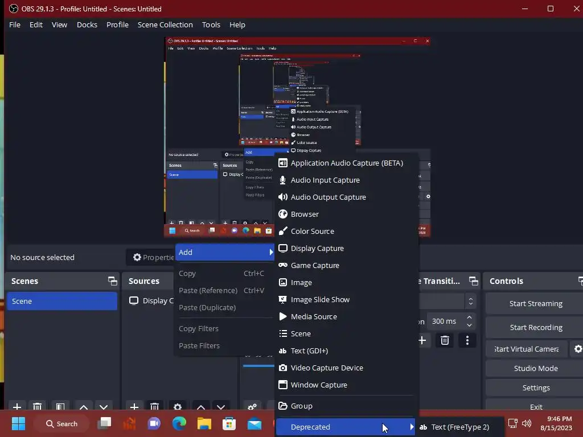This screenshot has height=437, width=583.
Task: Open audio mixer advanced properties gears
Action: [x=252, y=406]
